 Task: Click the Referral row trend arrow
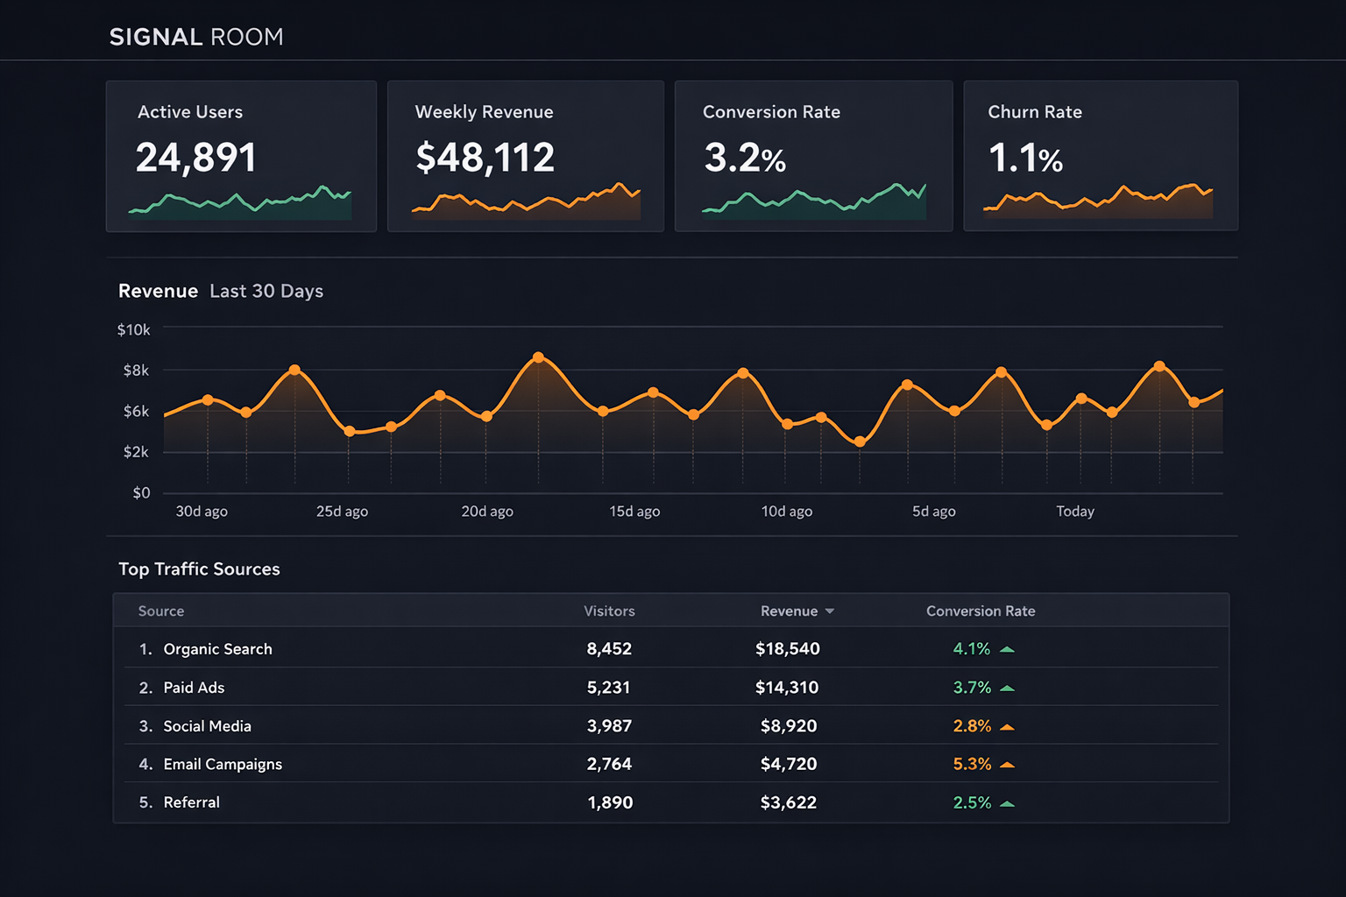tap(1007, 803)
